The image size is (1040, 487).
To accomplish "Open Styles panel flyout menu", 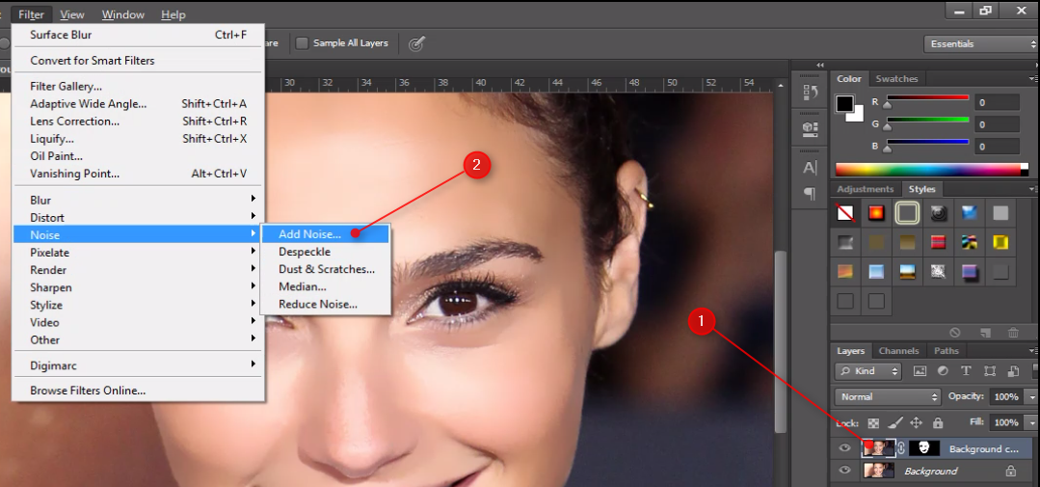I will coord(1034,189).
